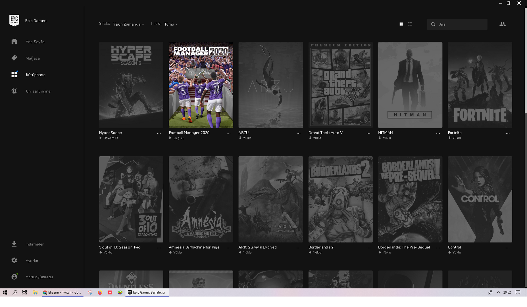Viewport: 527px width, 307px height.
Task: Open İndirmeler download icon
Action: pos(14,244)
